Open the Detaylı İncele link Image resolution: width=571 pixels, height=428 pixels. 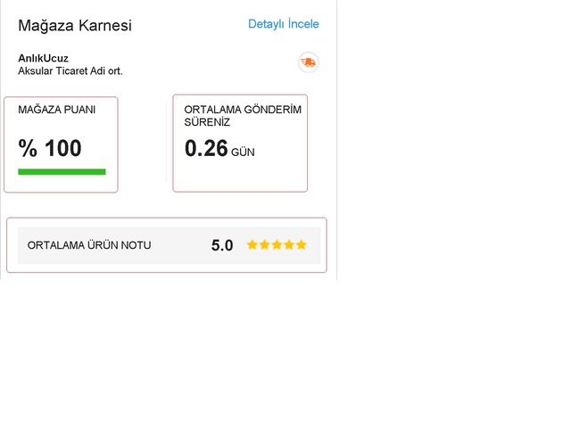coord(284,24)
